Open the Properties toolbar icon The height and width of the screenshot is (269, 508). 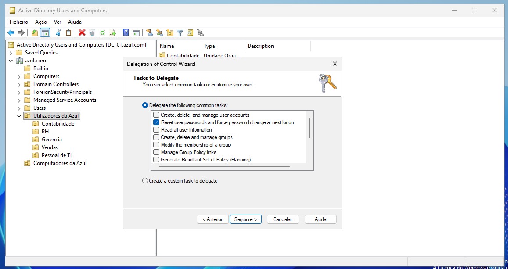coord(92,33)
